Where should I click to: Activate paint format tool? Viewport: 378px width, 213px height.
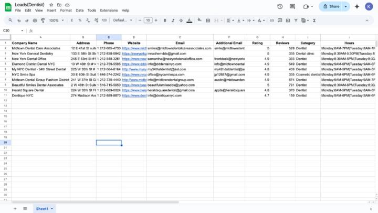coord(43,20)
